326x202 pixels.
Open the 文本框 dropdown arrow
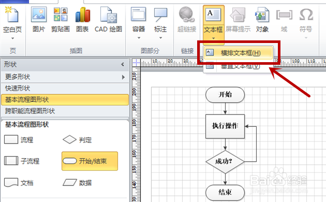214,38
